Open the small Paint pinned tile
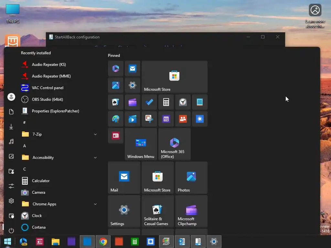This screenshot has height=248, width=331. click(116, 119)
